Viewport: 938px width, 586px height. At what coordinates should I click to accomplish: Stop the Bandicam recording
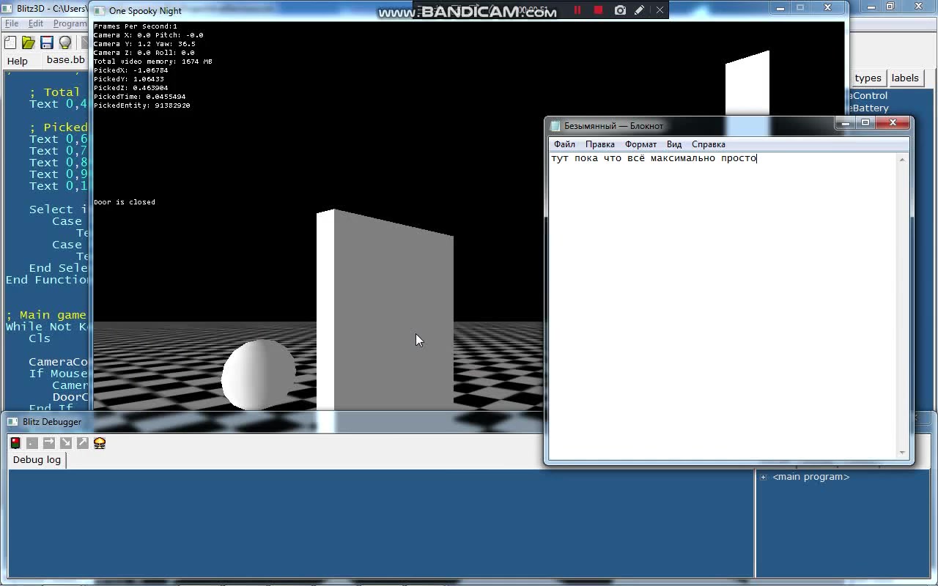pos(598,10)
